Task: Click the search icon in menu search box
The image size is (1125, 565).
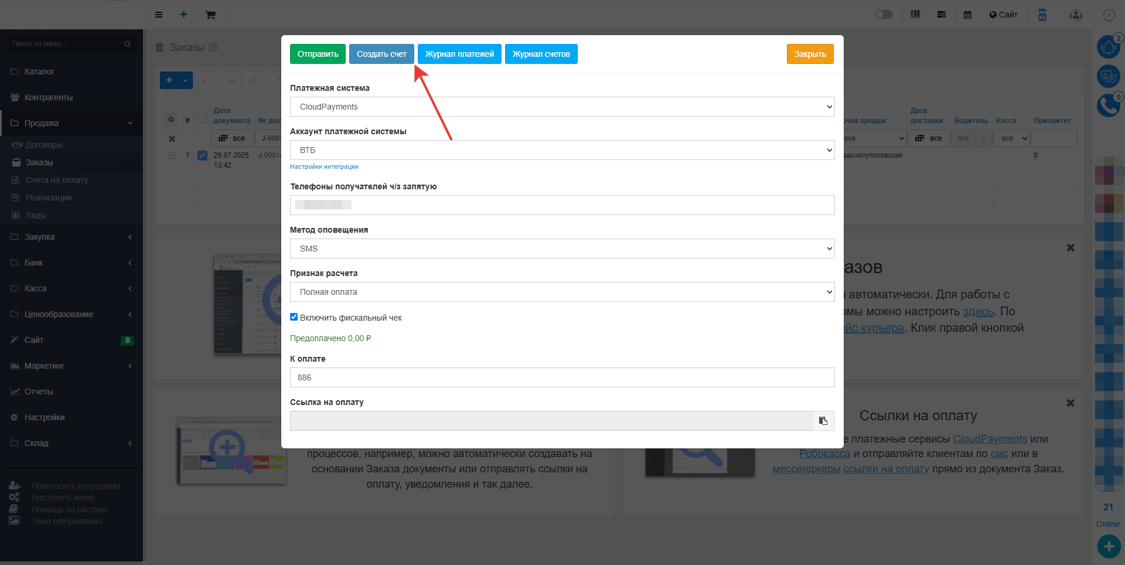Action: tap(127, 44)
